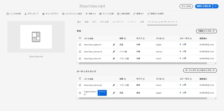Show info for subtitles ラベル column
The image size is (224, 111).
click(x=163, y=38)
